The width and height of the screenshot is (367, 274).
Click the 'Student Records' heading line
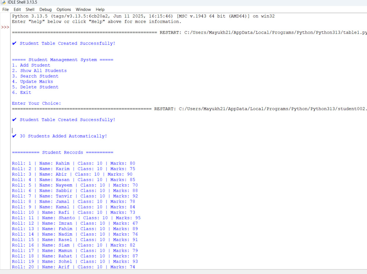63,153
